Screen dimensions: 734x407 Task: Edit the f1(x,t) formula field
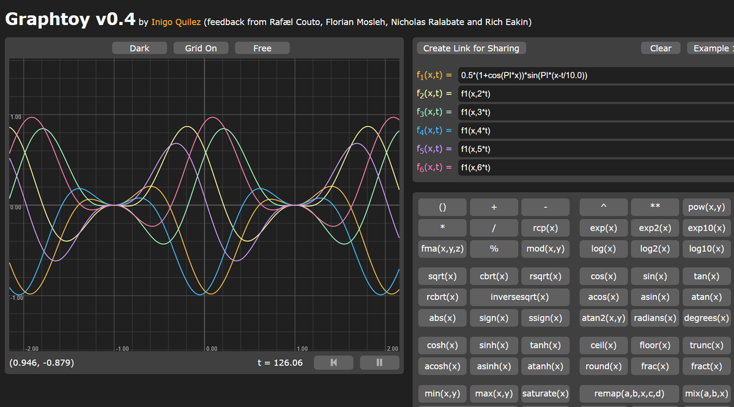(x=595, y=75)
